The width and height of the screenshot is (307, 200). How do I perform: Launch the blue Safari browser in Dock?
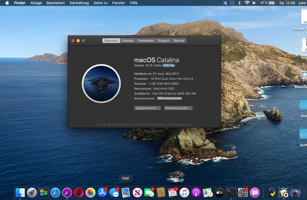point(55,193)
